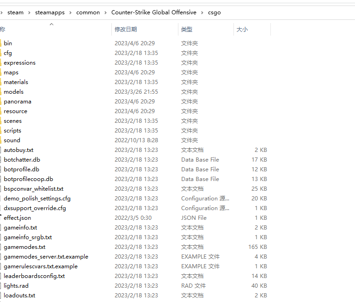Select the cfg folder
The height and width of the screenshot is (302, 355).
click(x=8, y=53)
